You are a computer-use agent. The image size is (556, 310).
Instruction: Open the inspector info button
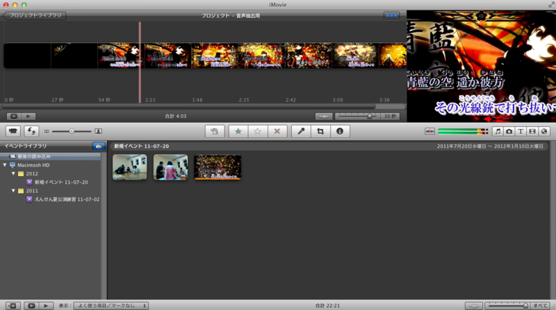pos(340,131)
